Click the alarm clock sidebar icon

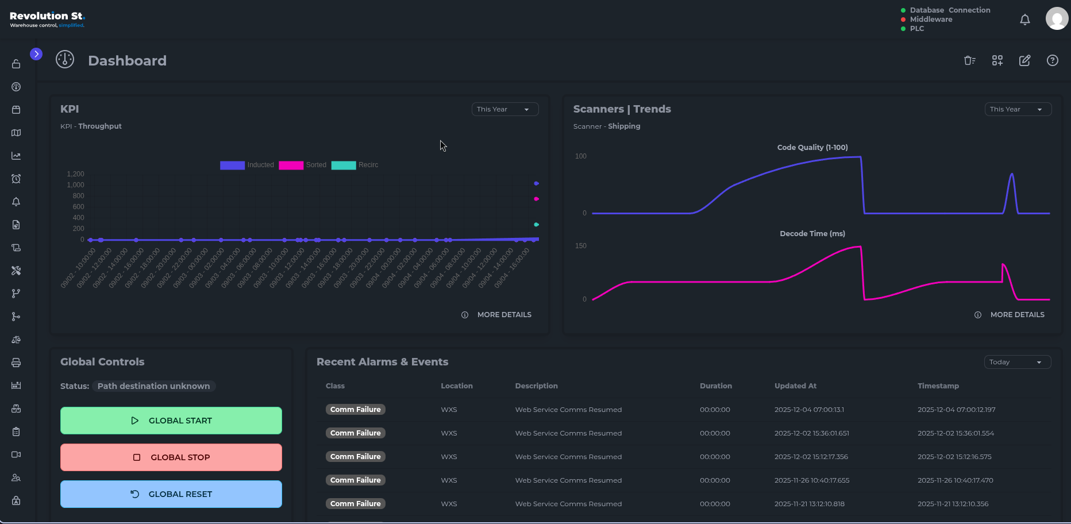[x=16, y=179]
